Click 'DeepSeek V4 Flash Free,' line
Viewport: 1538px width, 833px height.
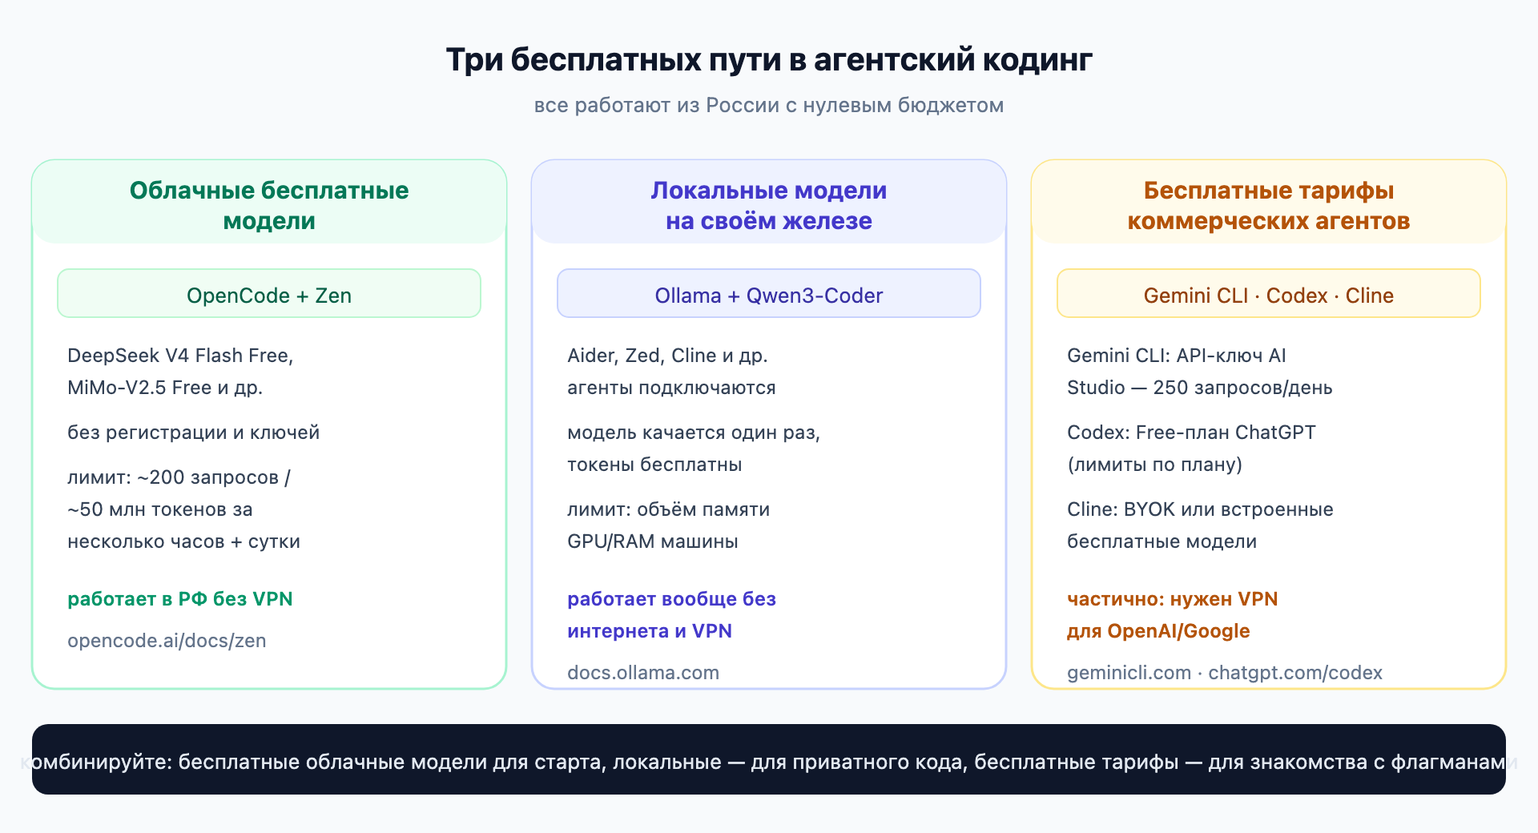[x=180, y=356]
